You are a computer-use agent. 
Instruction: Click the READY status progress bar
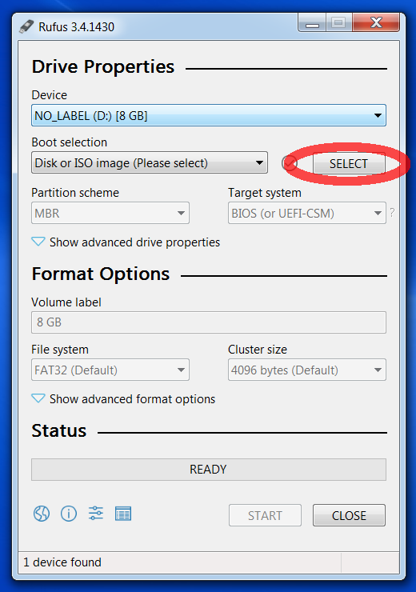(209, 470)
